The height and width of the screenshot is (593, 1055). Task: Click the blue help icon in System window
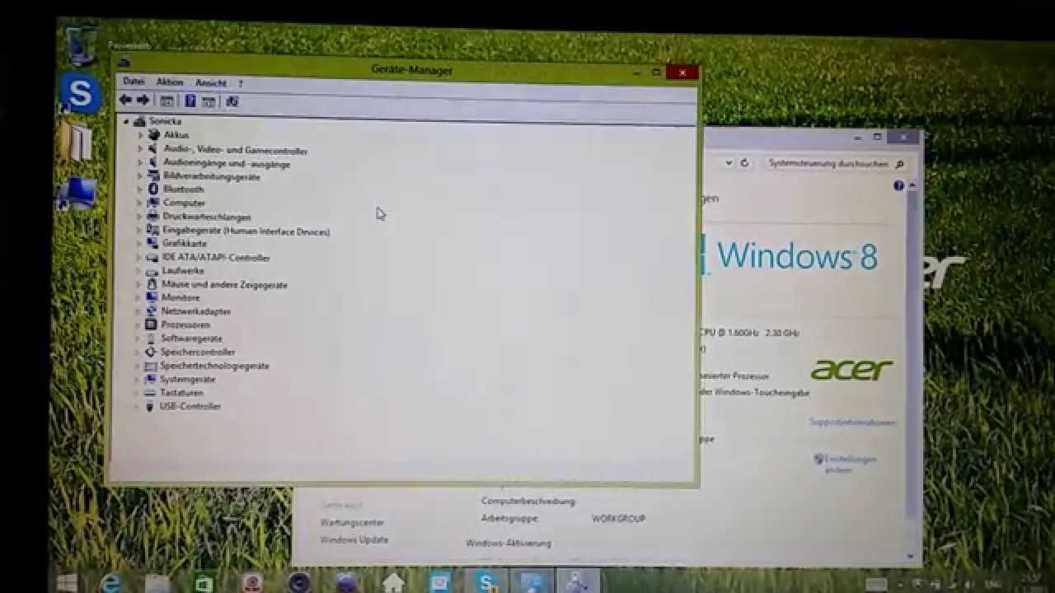tap(898, 186)
